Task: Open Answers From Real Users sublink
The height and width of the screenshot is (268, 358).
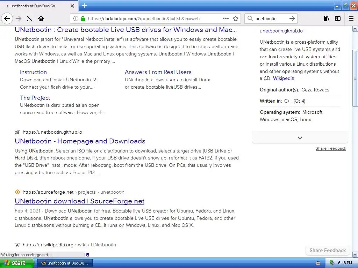Action: [x=158, y=72]
